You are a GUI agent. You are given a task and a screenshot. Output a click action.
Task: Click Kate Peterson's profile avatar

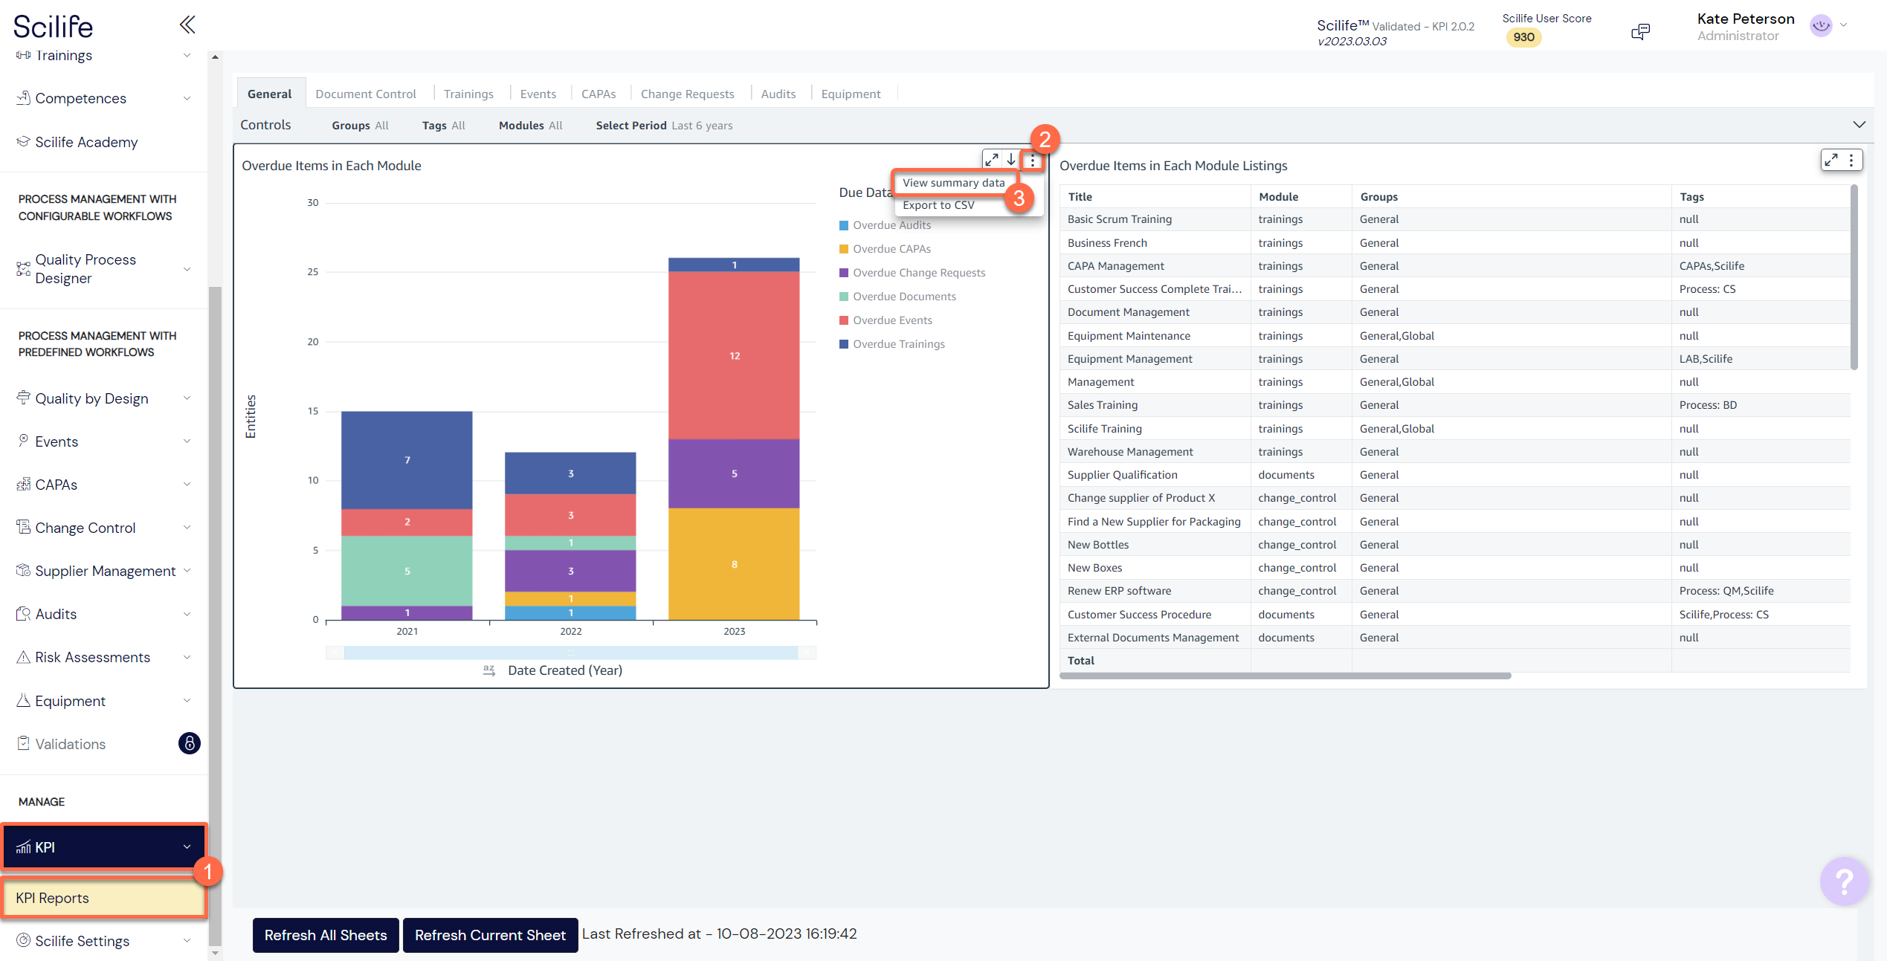coord(1820,26)
